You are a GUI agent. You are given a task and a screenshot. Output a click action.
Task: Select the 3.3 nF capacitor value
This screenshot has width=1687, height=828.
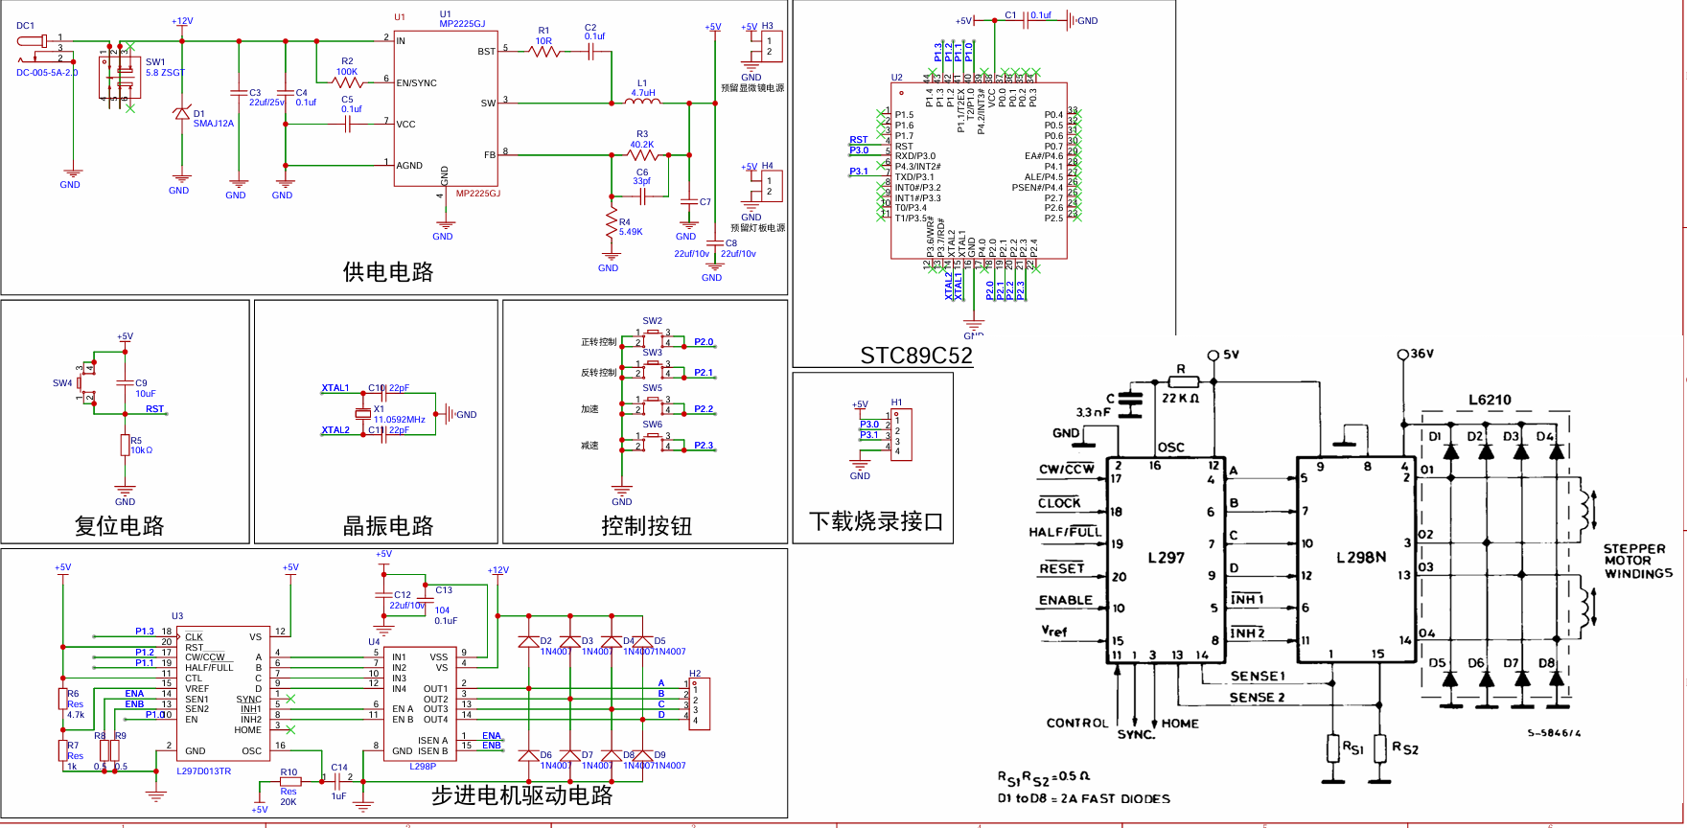1093,412
